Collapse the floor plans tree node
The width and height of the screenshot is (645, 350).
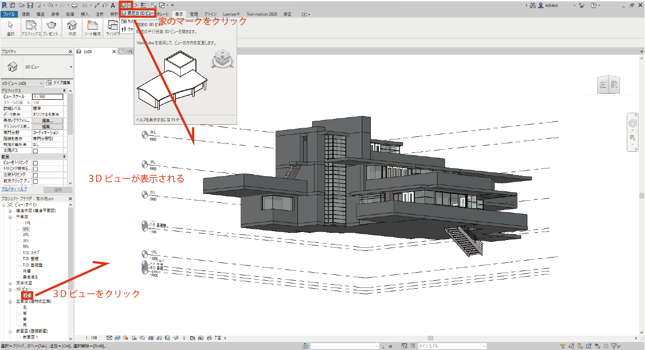(10, 217)
